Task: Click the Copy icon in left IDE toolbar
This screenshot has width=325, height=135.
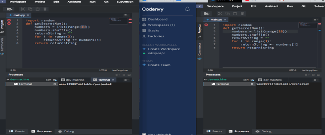Action: tap(30, 9)
